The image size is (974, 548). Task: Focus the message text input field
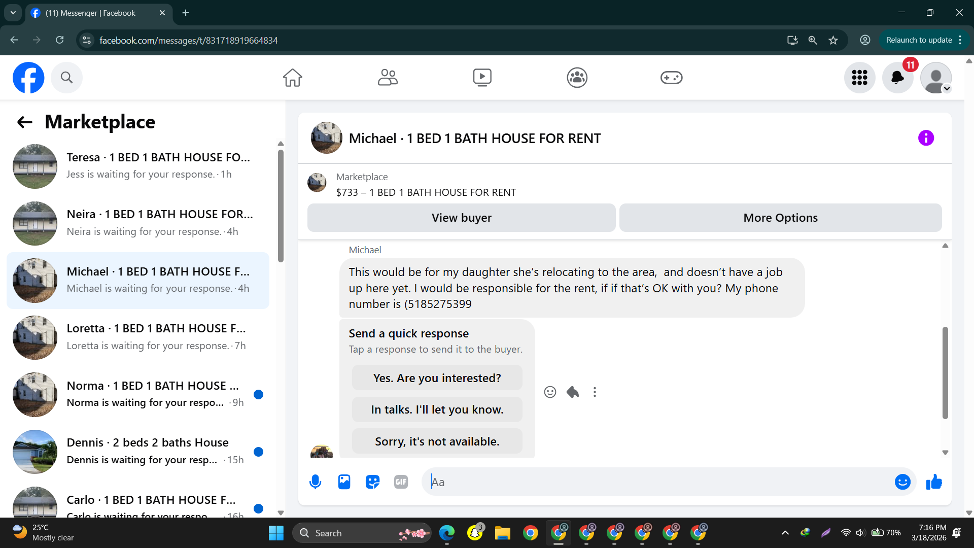[659, 482]
